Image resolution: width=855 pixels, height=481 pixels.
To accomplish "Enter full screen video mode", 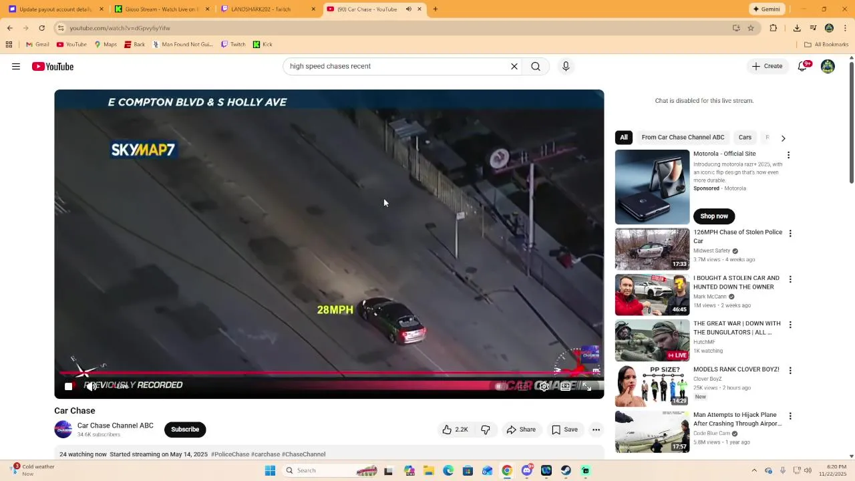I will (x=587, y=386).
